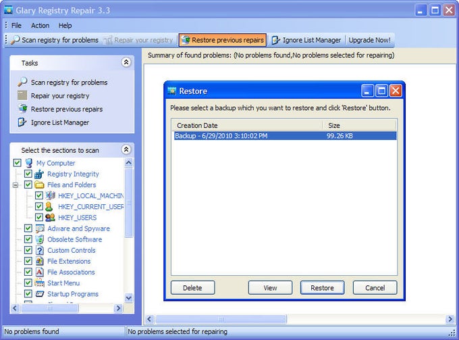Screen dimensions: 459x340
Task: Uncheck the Custom Controls checkbox
Action: coord(28,250)
